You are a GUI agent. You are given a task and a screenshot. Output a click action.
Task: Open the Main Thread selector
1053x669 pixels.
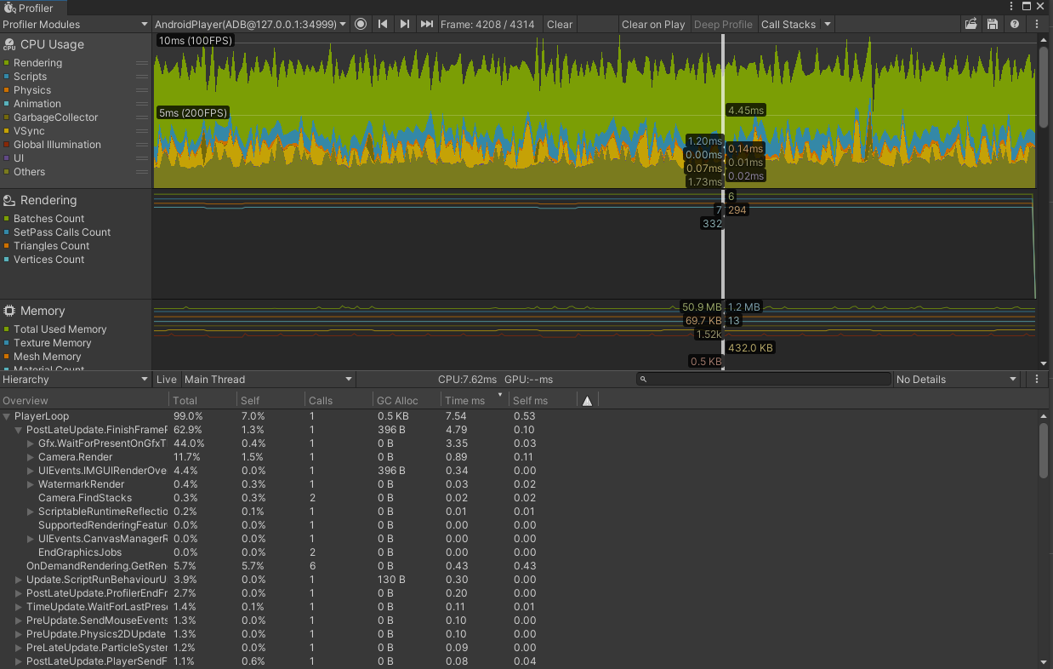[268, 379]
